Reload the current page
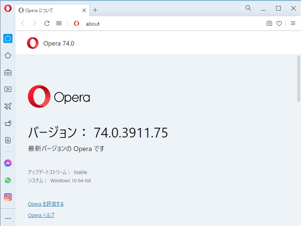Viewport: 301px width, 226px height. 47,23
